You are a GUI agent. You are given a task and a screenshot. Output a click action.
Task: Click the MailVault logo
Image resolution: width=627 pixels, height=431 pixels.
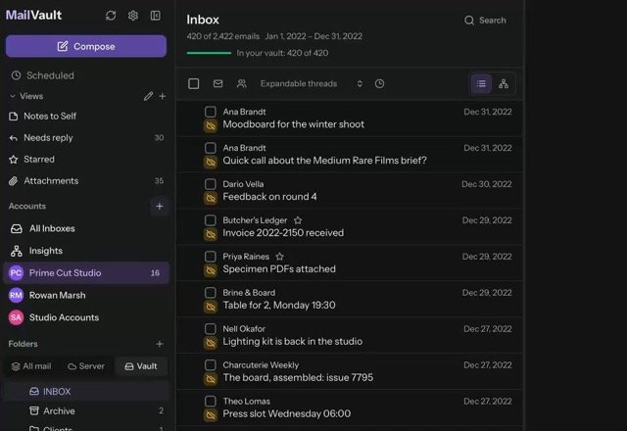[33, 16]
